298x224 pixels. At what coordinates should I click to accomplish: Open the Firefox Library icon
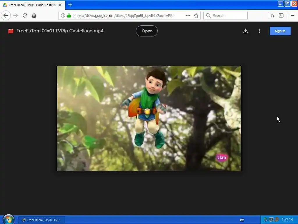tap(272, 15)
